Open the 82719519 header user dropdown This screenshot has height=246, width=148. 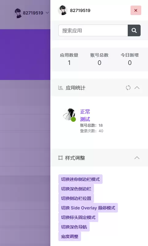point(32,13)
